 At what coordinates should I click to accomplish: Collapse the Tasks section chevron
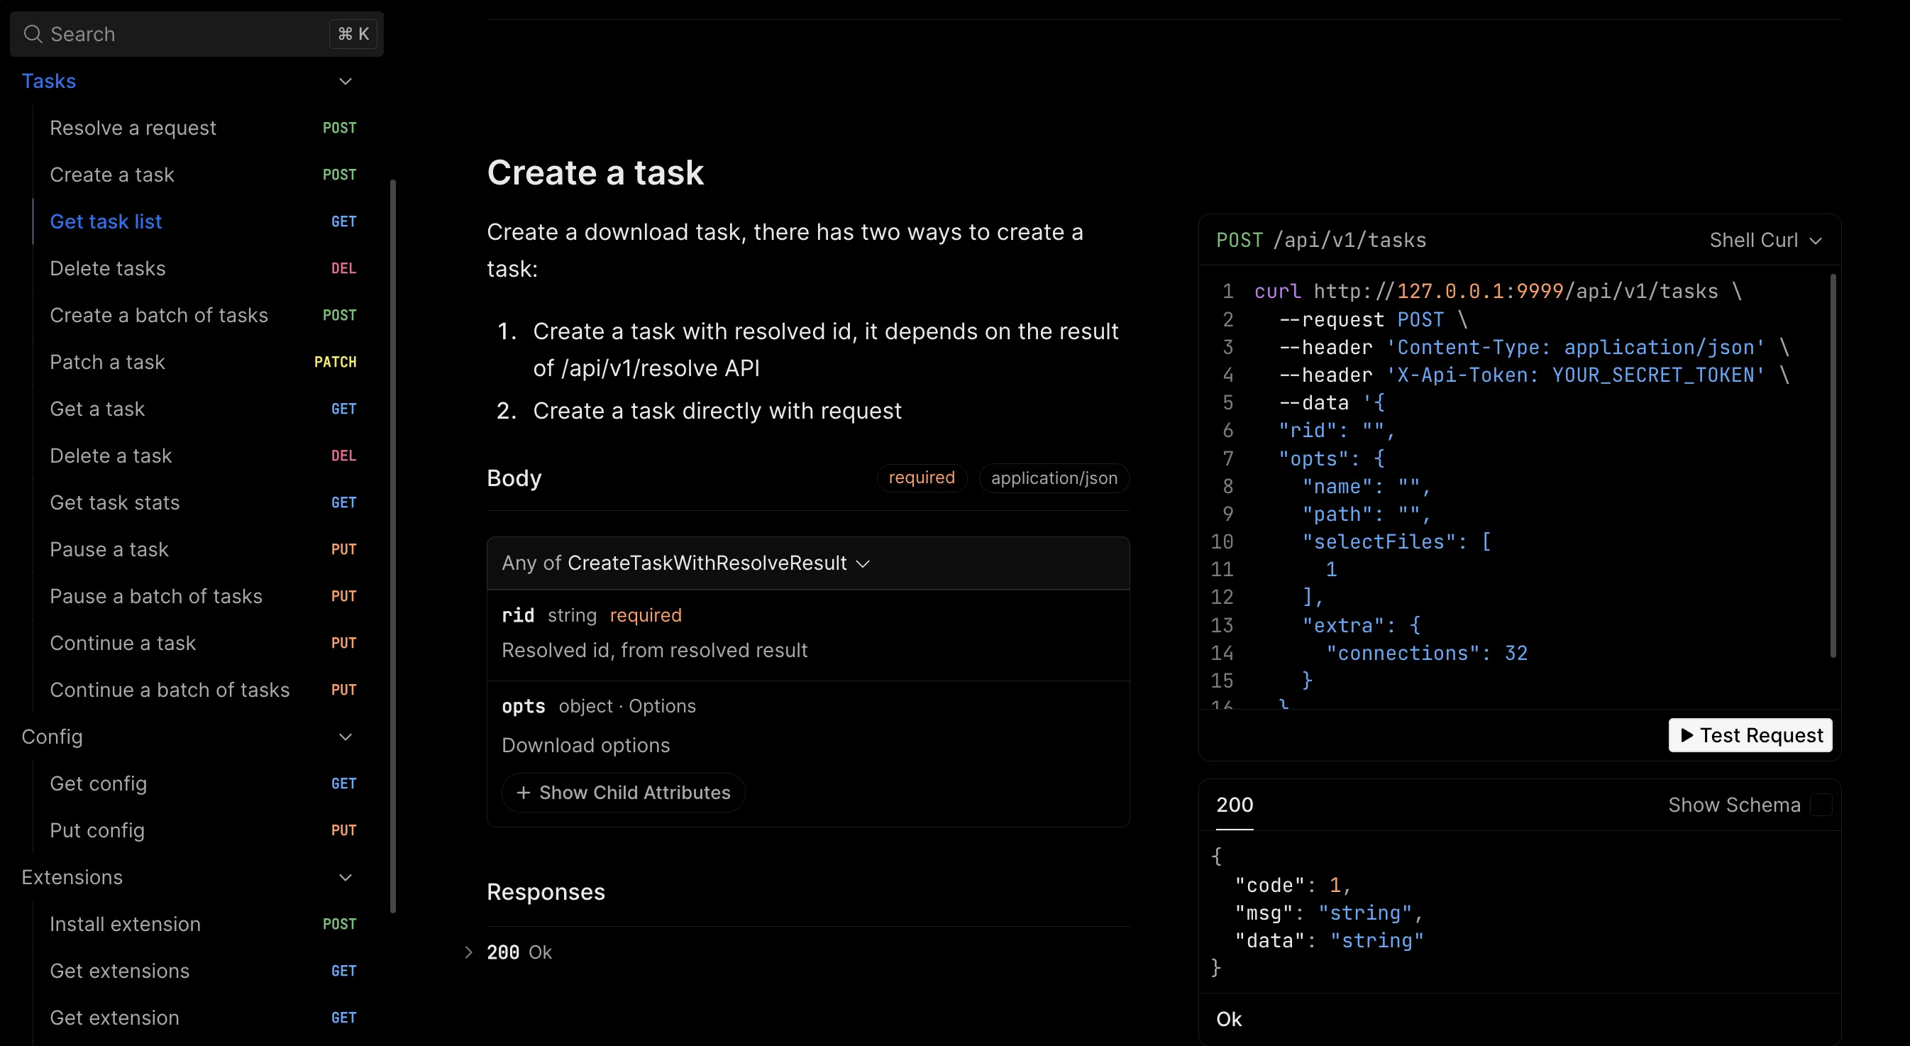346,81
